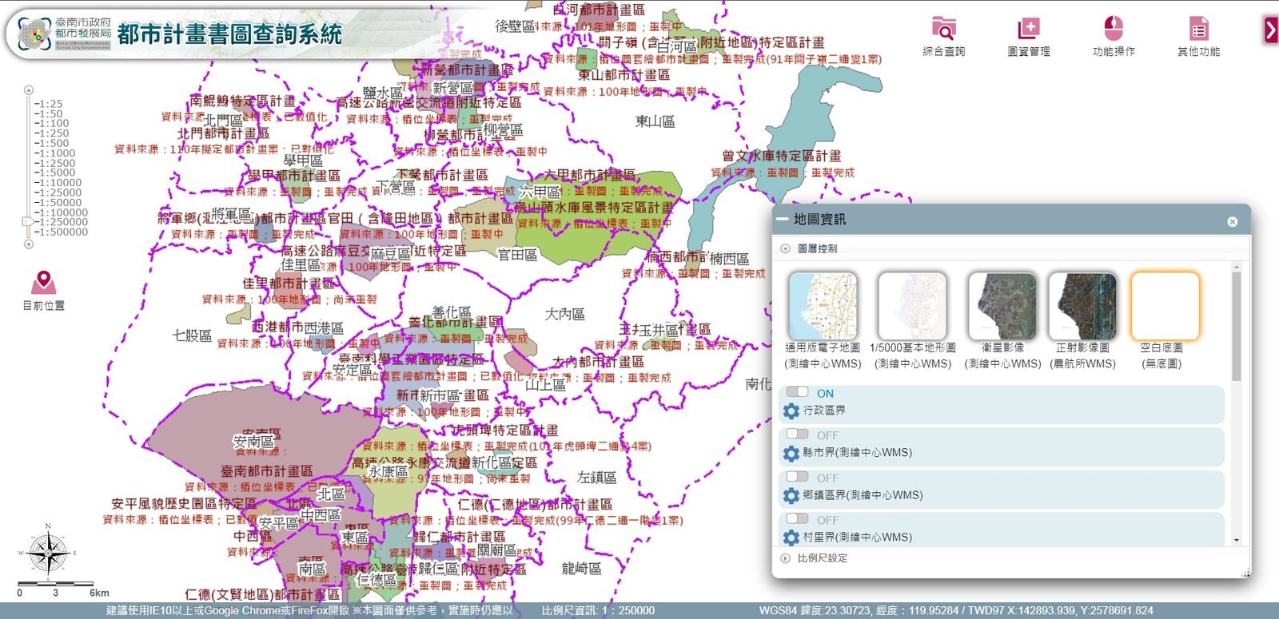Open settings gear for 縣市界 layer
Viewport: 1279px width, 619px height.
791,453
